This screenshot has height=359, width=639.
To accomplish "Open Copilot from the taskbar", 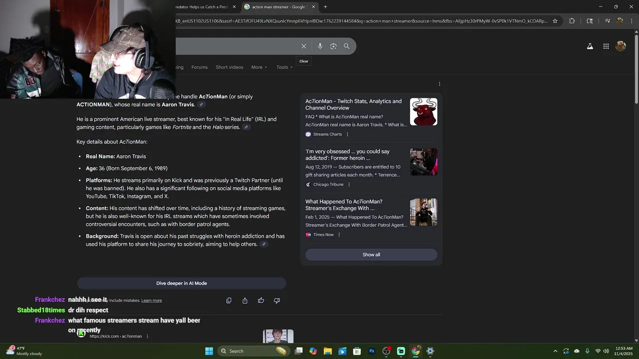I will [x=313, y=351].
